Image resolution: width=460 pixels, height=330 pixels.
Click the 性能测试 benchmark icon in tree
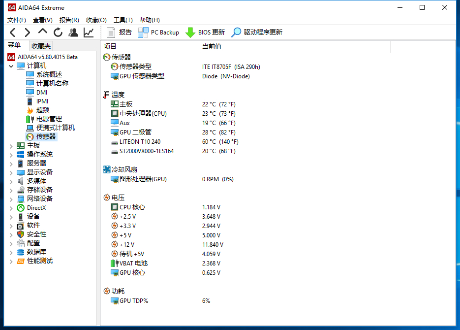tap(21, 261)
